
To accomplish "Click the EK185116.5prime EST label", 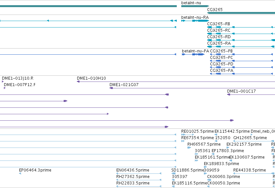I will [x=189, y=183].
